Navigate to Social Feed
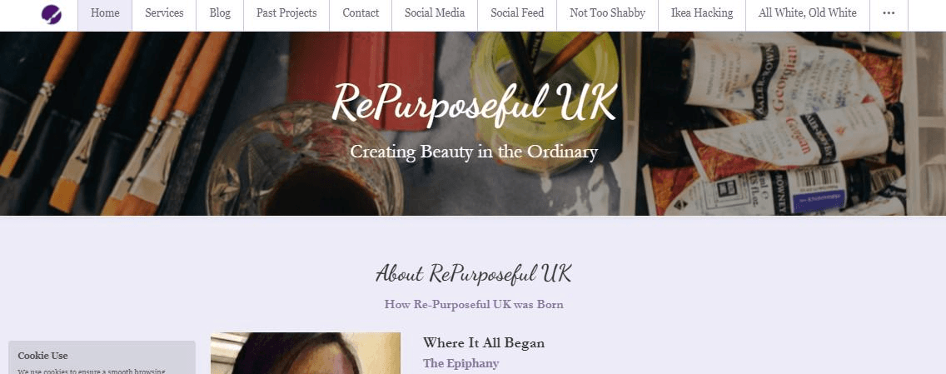This screenshot has height=374, width=946. (517, 12)
